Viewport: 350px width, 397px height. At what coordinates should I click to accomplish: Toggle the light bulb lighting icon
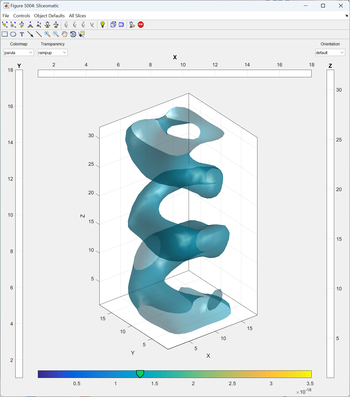pos(102,25)
